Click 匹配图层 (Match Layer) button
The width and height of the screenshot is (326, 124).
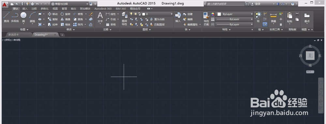[x=157, y=24]
